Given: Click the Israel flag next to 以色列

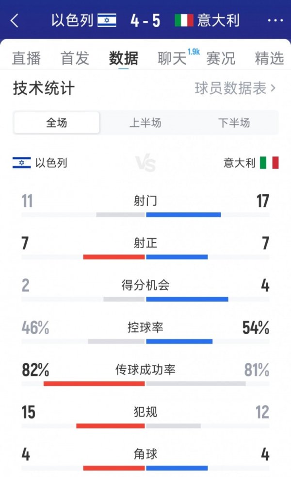Looking at the screenshot, I should pyautogui.click(x=108, y=21).
